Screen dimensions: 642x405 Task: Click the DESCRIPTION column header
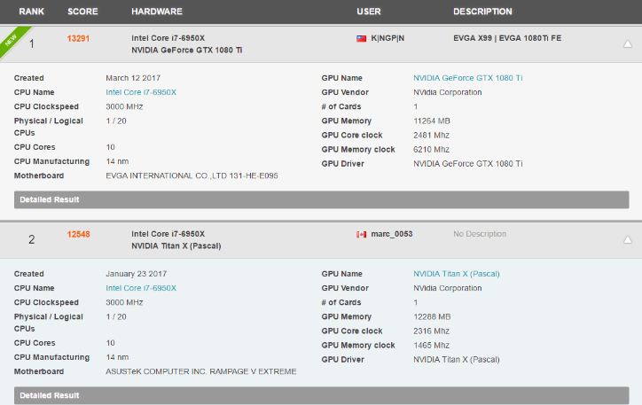click(482, 12)
